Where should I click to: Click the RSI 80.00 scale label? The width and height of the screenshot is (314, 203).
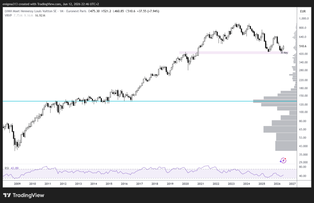click(x=303, y=167)
